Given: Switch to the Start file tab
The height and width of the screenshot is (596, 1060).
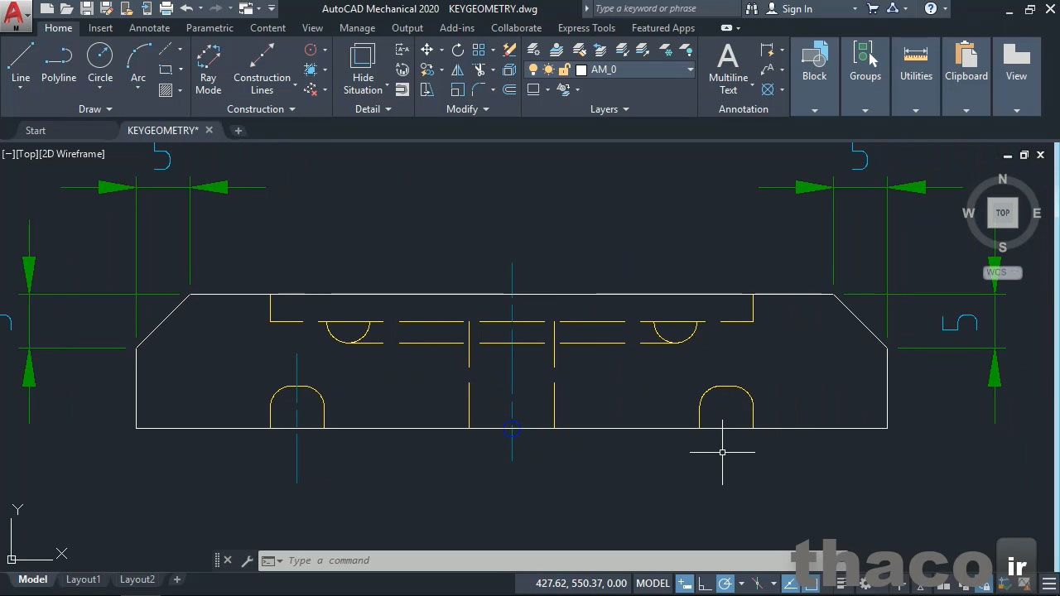Looking at the screenshot, I should [36, 131].
